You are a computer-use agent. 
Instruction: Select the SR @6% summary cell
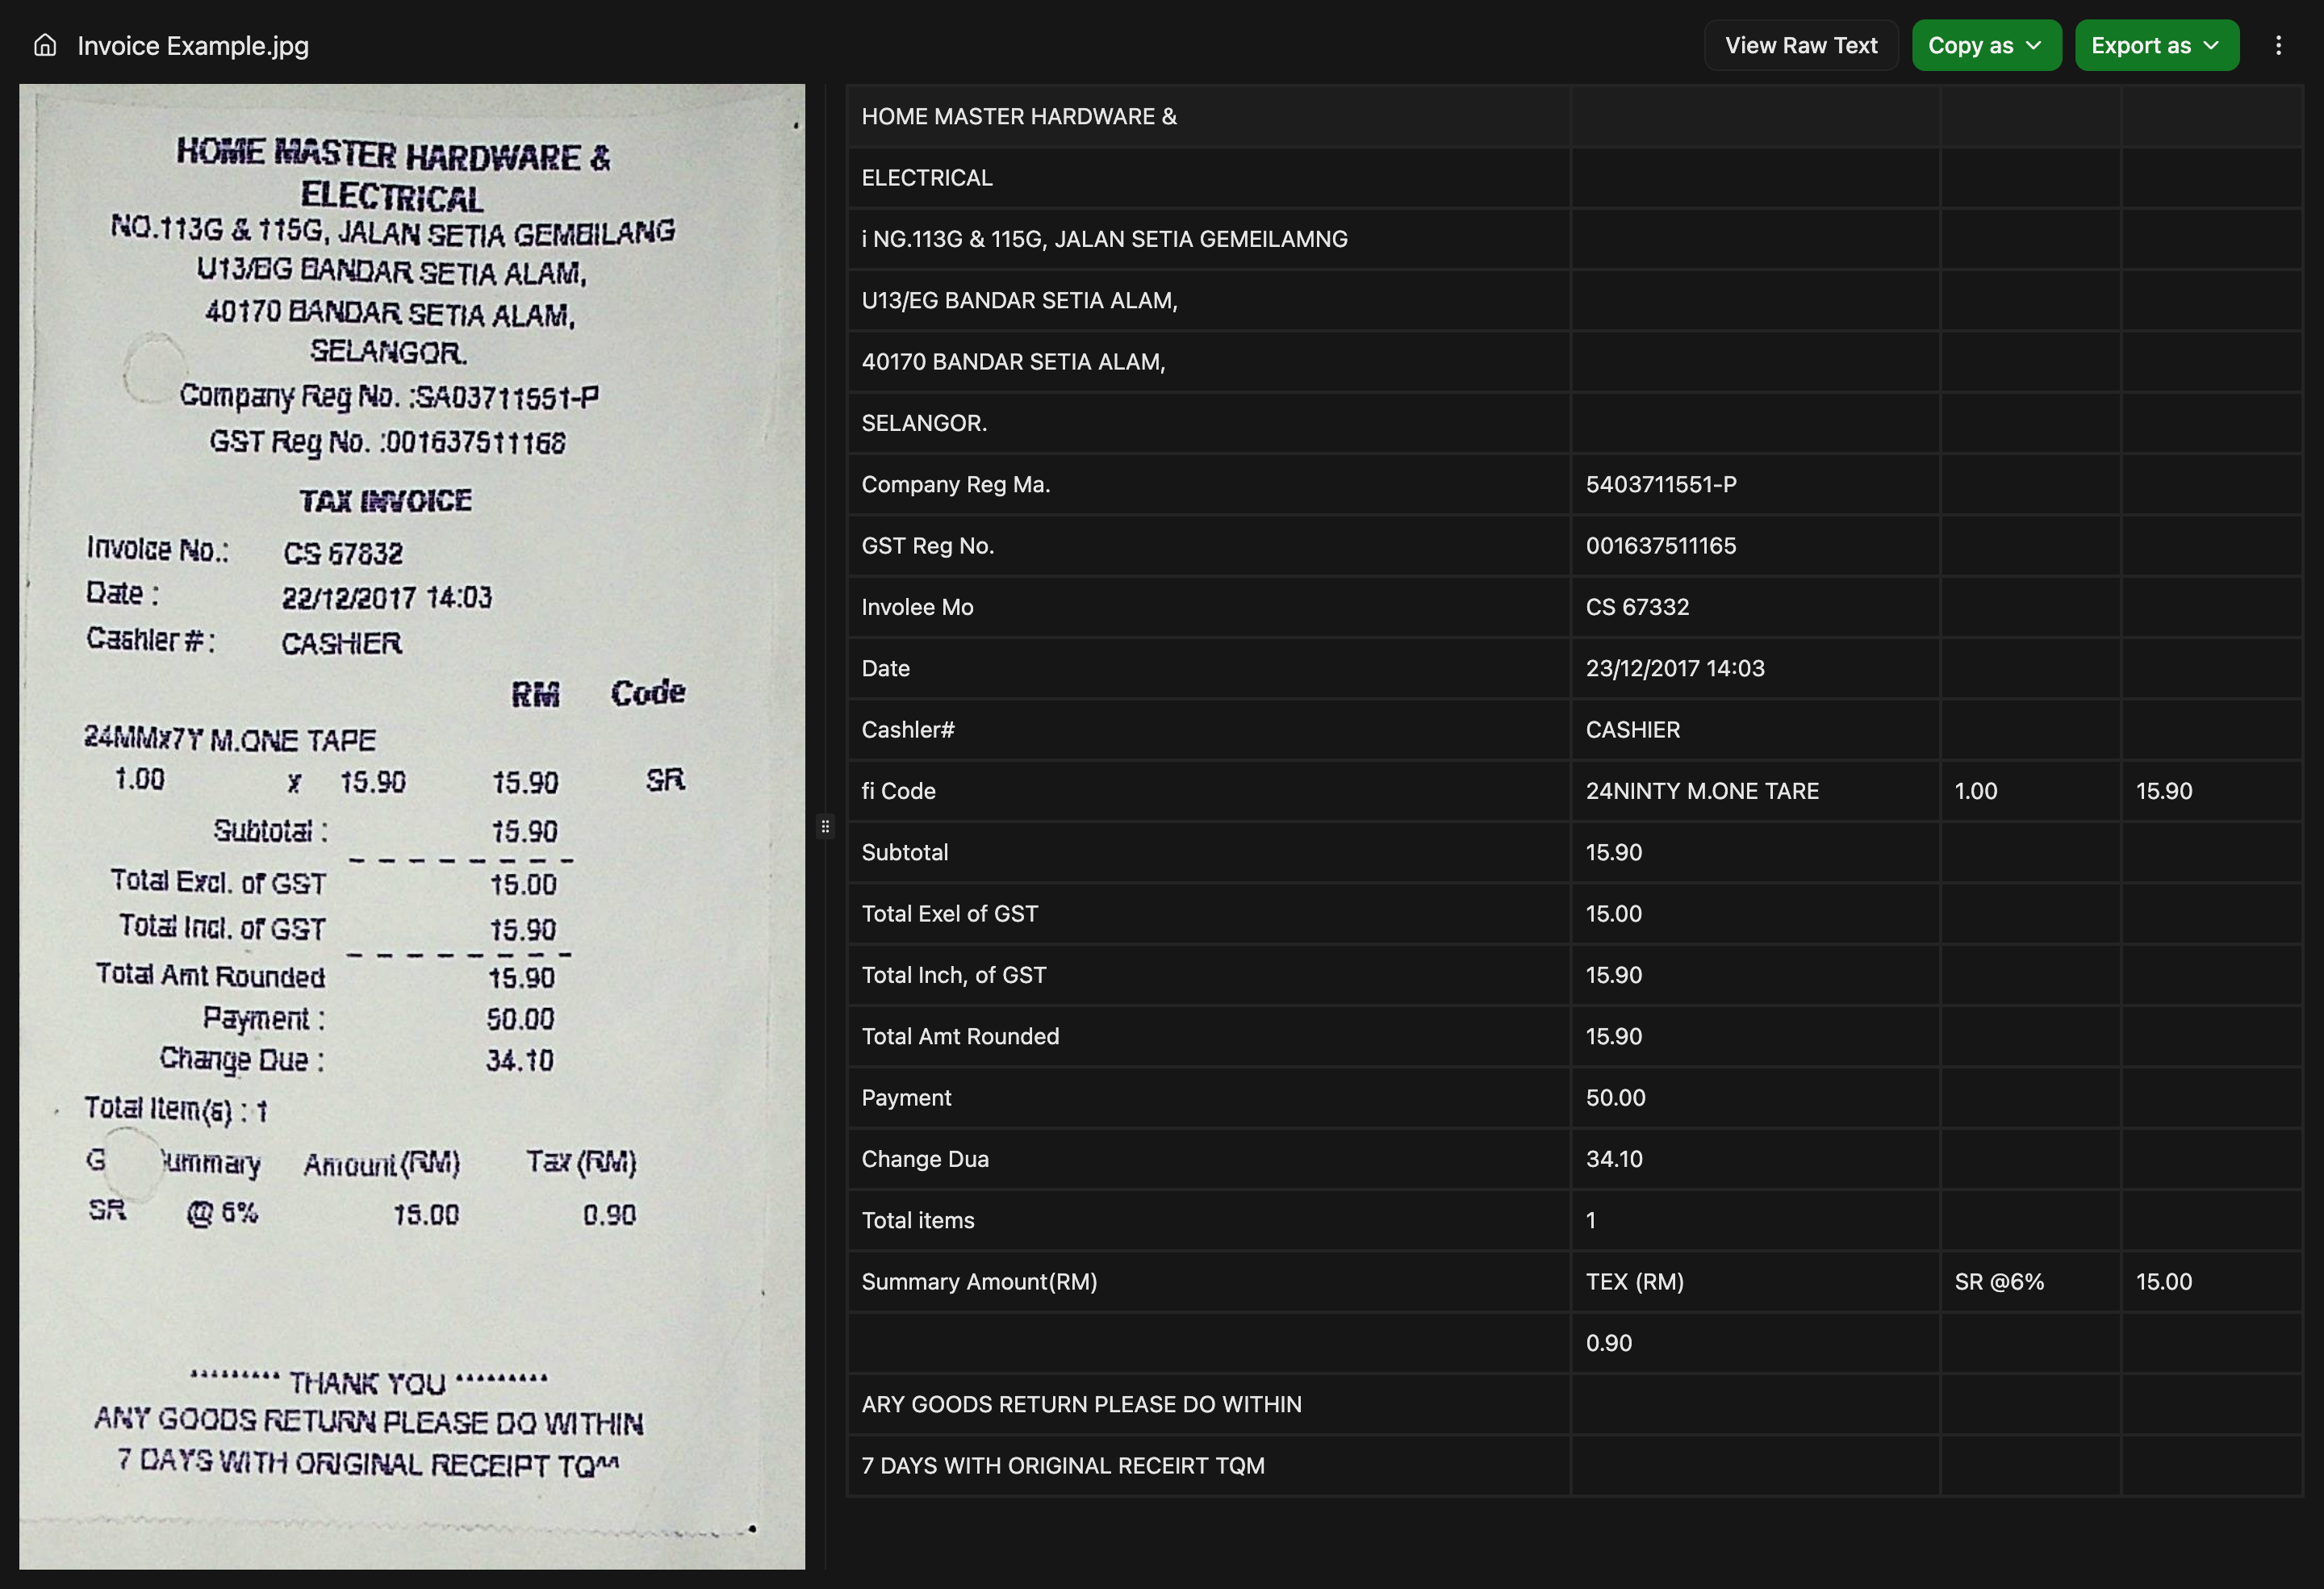(2000, 1281)
